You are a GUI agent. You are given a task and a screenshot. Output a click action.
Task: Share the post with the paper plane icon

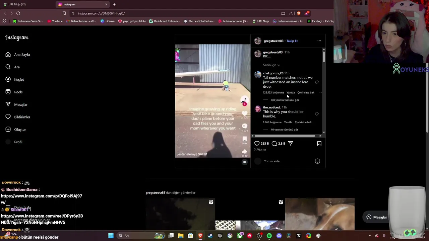291,144
